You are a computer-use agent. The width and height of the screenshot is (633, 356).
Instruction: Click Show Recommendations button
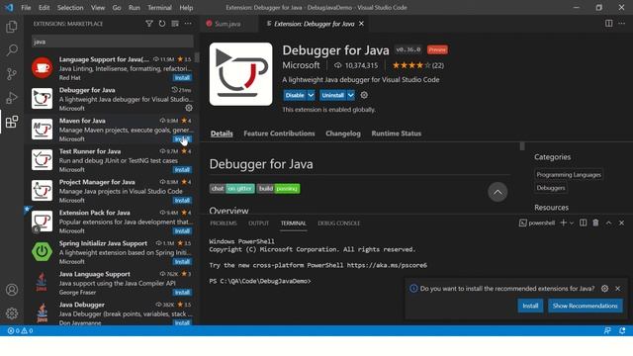click(586, 306)
